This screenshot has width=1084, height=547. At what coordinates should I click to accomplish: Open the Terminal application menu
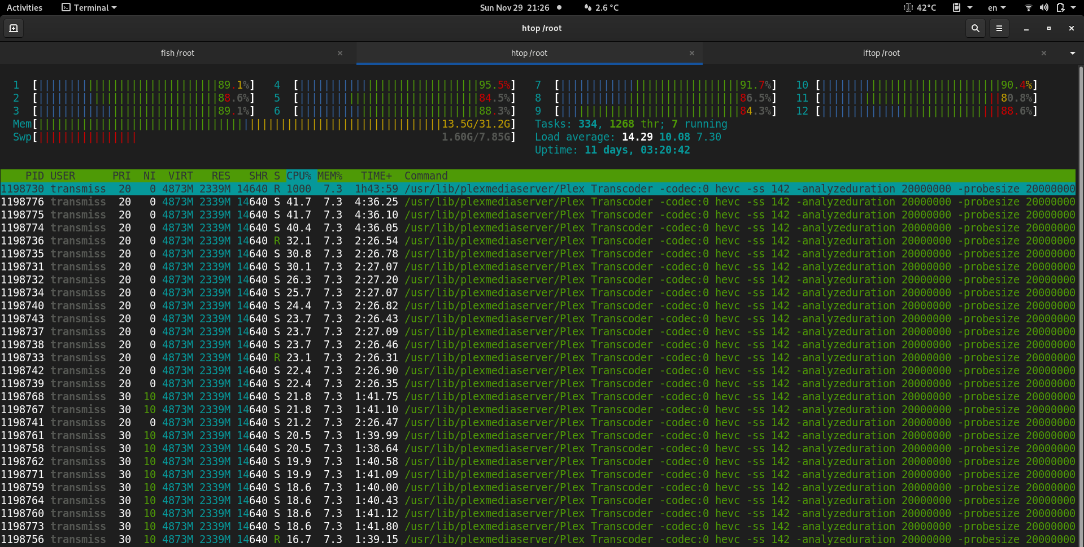89,8
